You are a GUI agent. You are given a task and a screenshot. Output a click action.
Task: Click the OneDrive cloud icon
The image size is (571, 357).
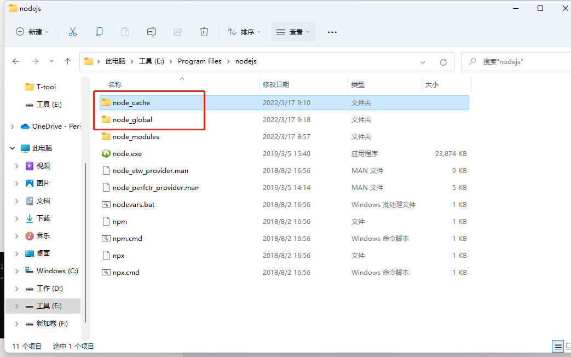[x=25, y=126]
